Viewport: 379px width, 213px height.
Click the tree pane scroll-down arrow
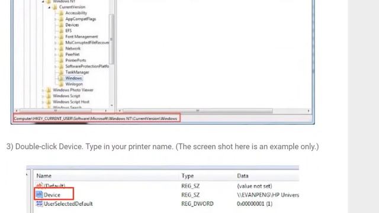[x=111, y=105]
